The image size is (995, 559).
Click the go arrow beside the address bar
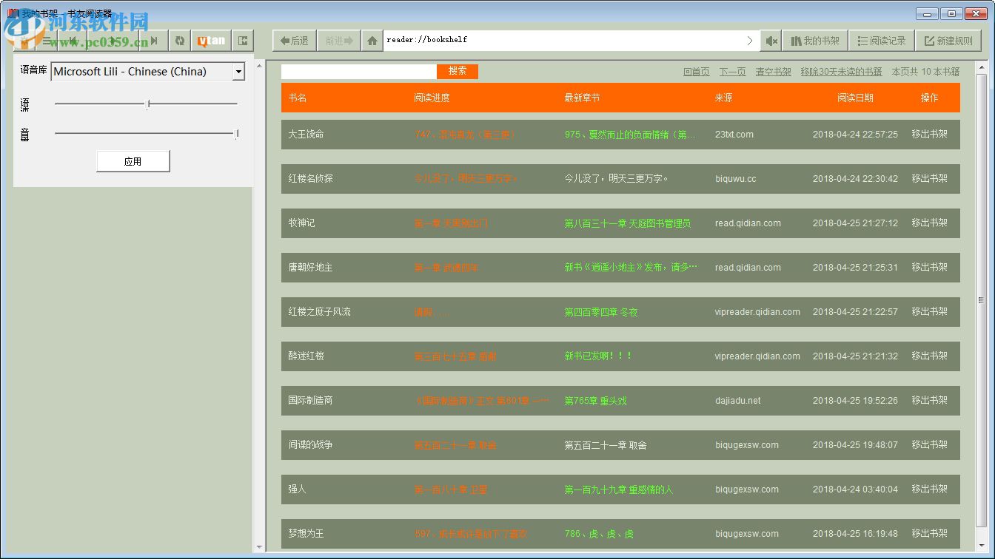coord(749,41)
